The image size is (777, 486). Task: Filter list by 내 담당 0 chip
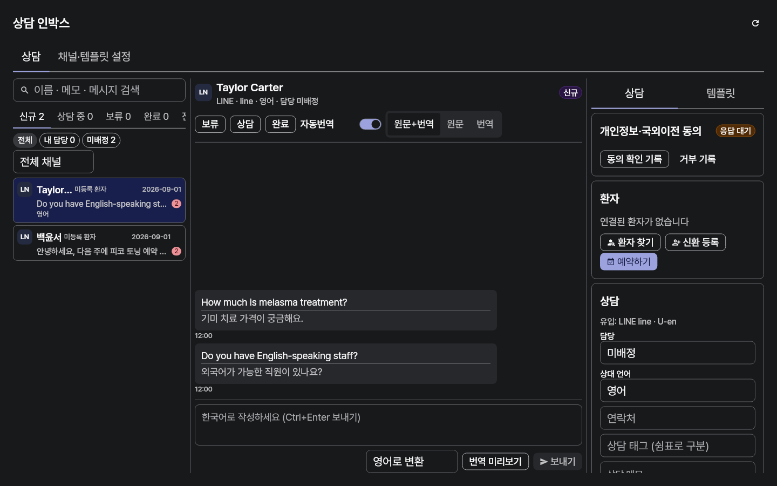pyautogui.click(x=59, y=140)
